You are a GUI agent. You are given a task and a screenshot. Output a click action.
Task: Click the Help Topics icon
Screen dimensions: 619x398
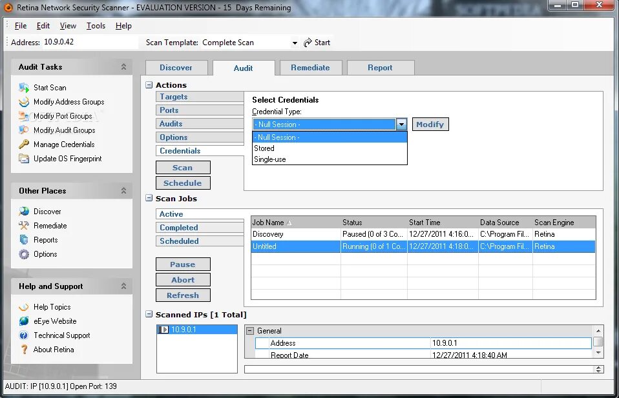tap(24, 306)
